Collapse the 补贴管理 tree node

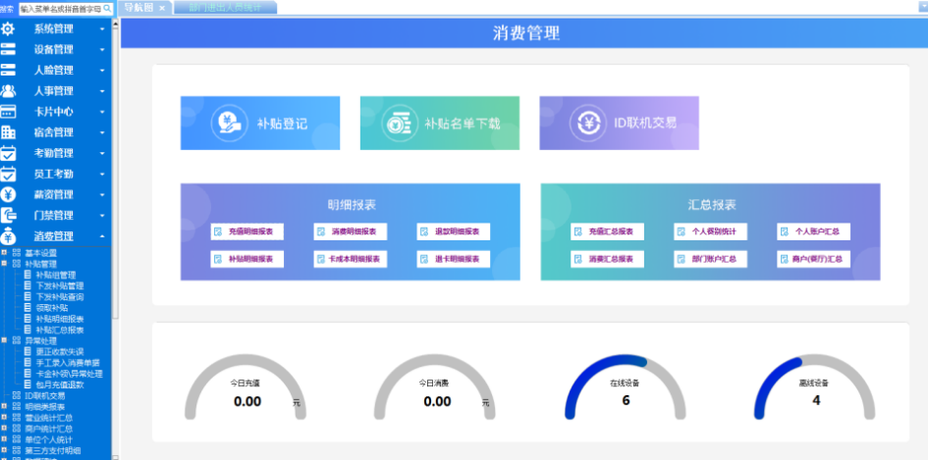(x=5, y=264)
